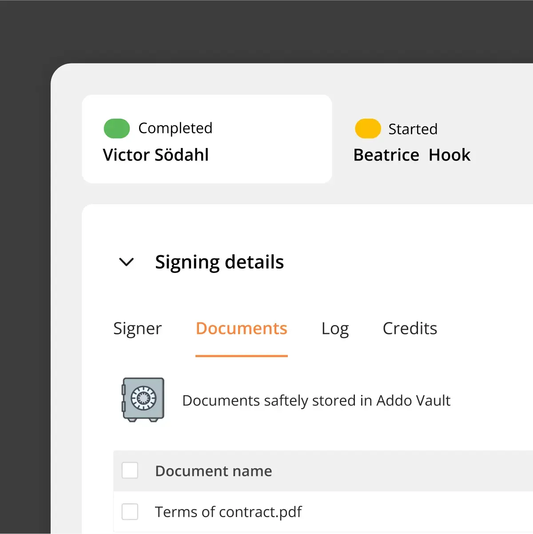This screenshot has height=534, width=533.
Task: Click the yellow Started status indicator
Action: [368, 128]
